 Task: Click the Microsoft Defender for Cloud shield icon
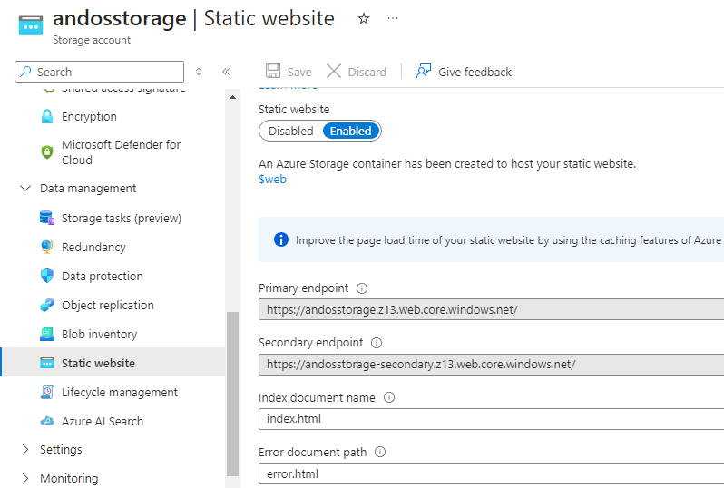[x=47, y=151]
